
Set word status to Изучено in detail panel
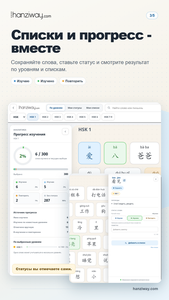pos(135,218)
